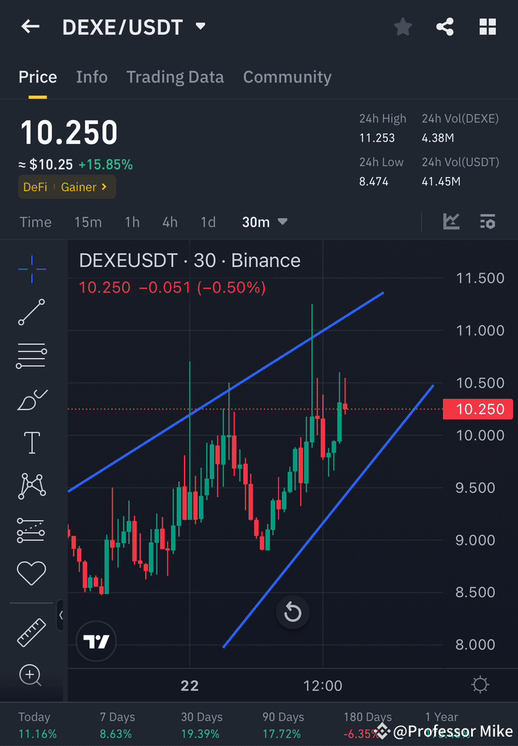Select the brush drawing tool
The width and height of the screenshot is (518, 746).
click(31, 400)
